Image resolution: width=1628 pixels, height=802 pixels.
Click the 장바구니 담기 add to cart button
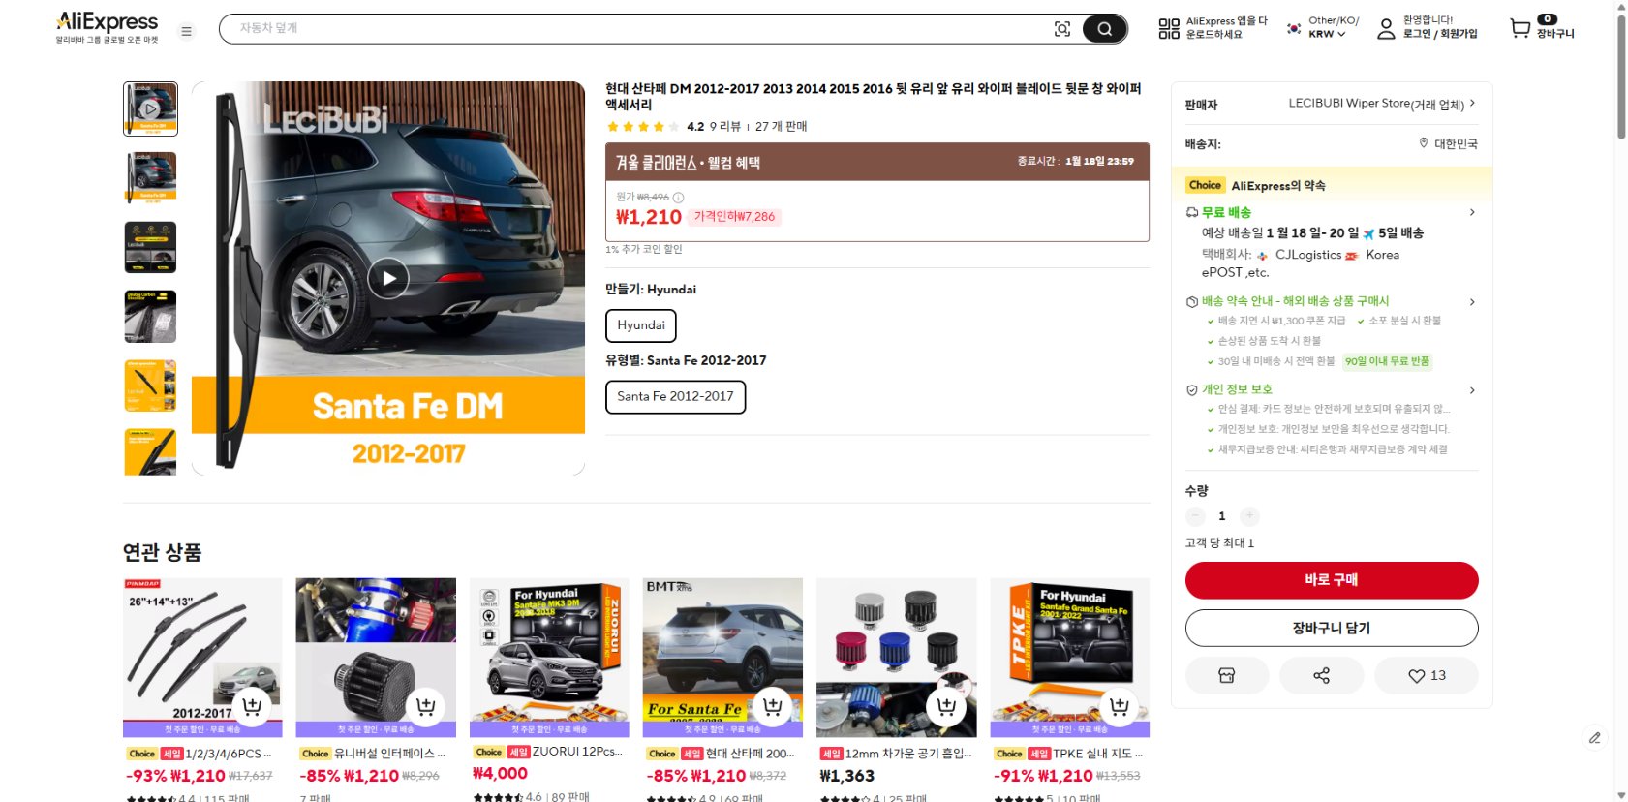click(1332, 628)
